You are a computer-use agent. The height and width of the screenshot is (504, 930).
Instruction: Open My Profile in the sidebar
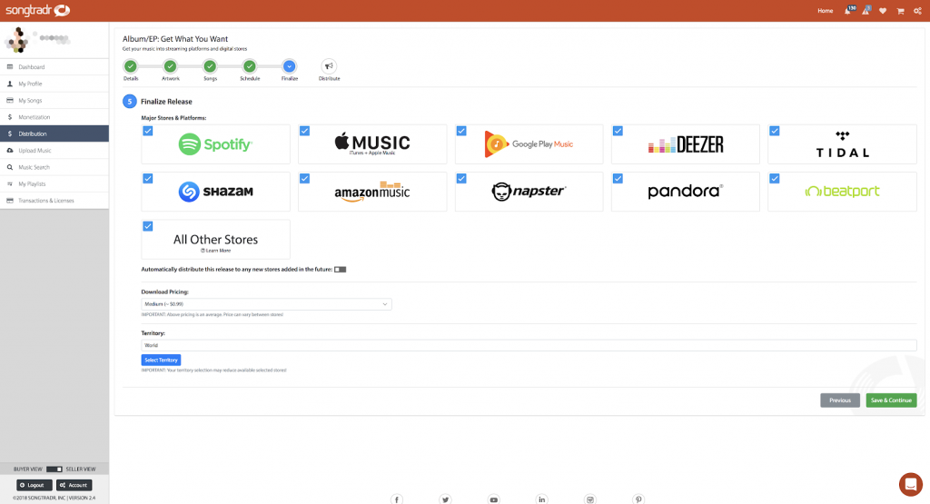(x=54, y=84)
